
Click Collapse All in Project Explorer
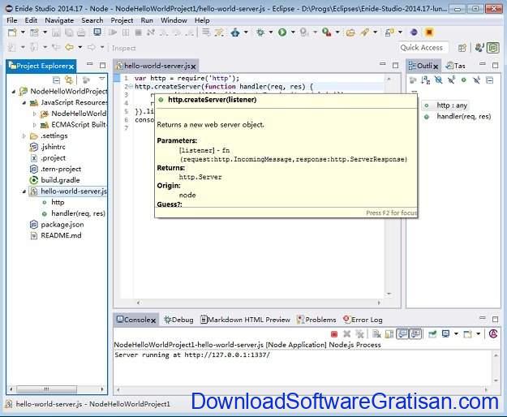coord(56,80)
